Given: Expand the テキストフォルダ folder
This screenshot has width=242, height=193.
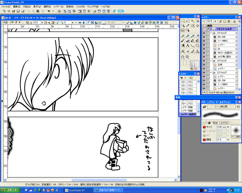Looking at the screenshot, I should pyautogui.click(x=211, y=29).
